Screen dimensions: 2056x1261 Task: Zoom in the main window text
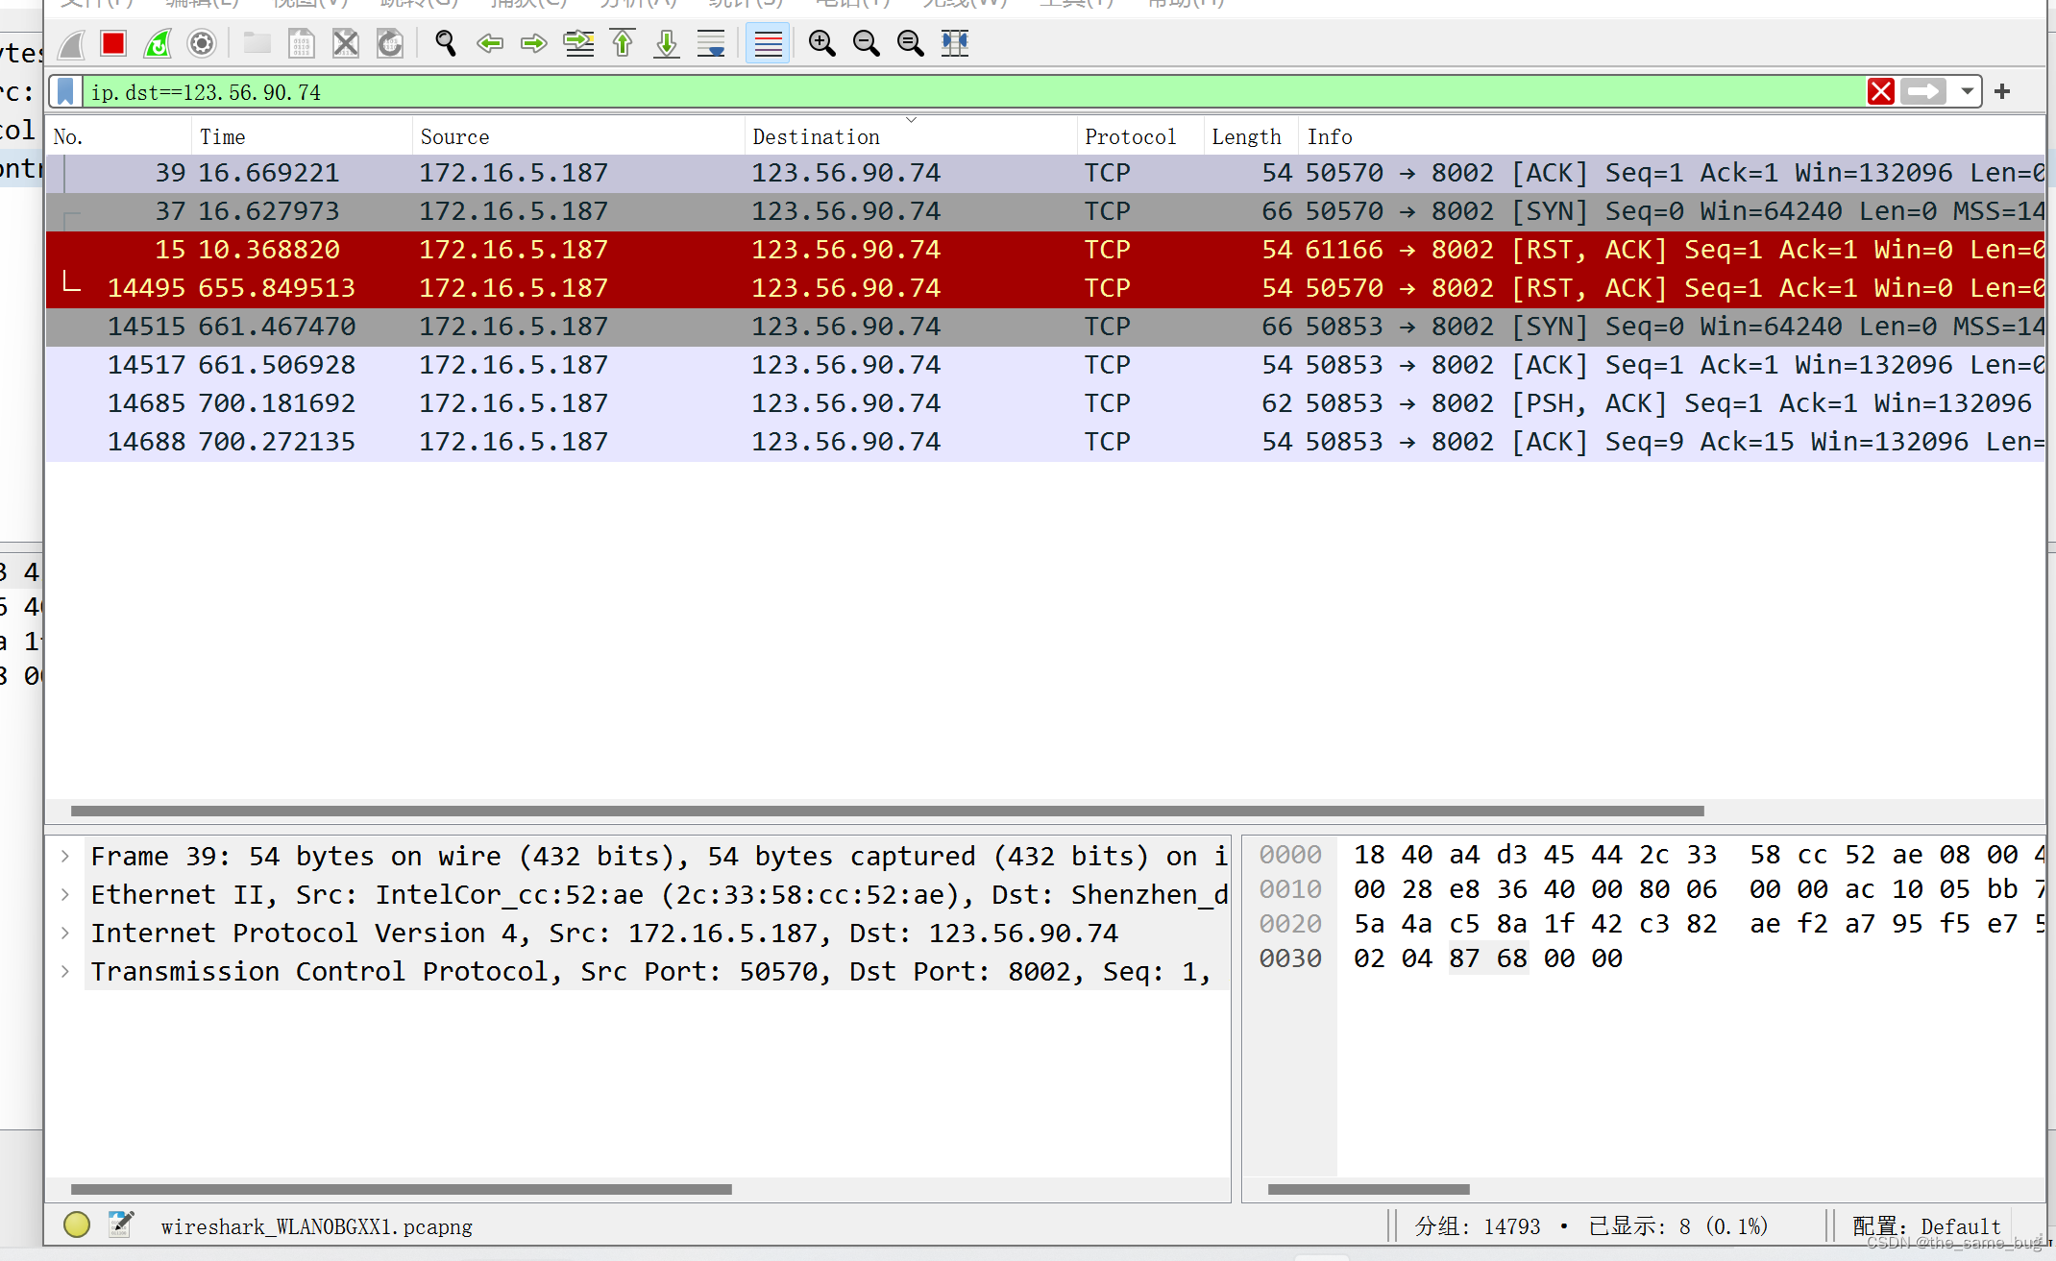point(821,43)
